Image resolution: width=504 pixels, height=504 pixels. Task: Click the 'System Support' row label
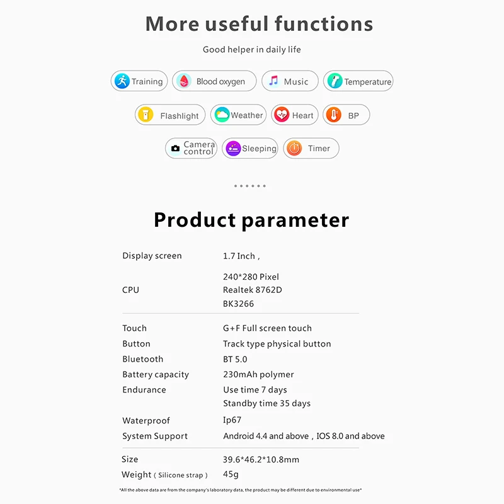(155, 436)
